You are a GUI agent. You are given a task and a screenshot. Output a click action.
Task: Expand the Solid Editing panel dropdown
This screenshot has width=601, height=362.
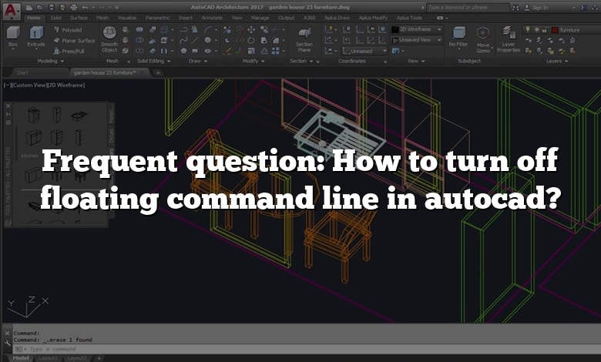point(153,61)
